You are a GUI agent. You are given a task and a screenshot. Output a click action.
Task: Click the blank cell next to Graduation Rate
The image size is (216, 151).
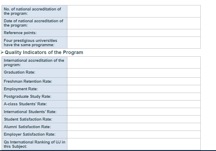(x=134, y=73)
